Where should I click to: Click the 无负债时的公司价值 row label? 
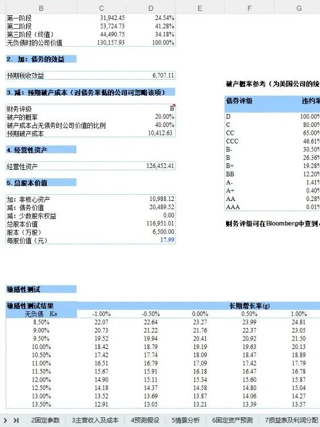(x=34, y=43)
